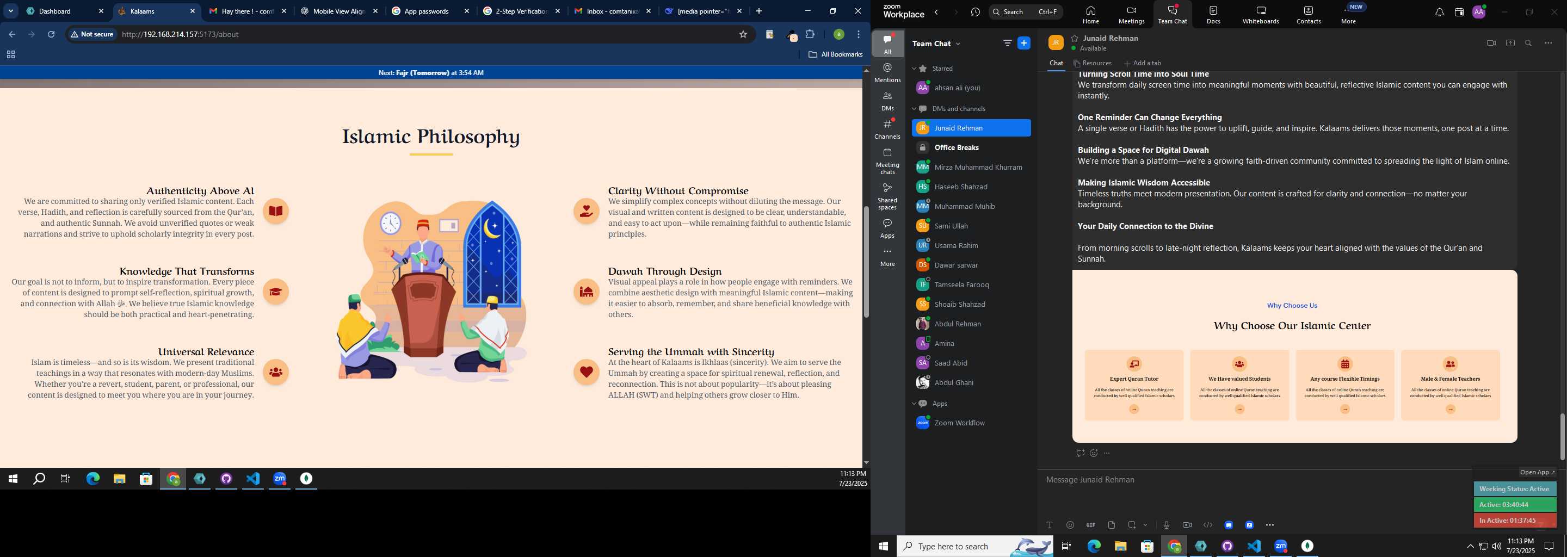Open chat with Mirza Muhammad Khurram
This screenshot has width=1567, height=557.
(971, 167)
